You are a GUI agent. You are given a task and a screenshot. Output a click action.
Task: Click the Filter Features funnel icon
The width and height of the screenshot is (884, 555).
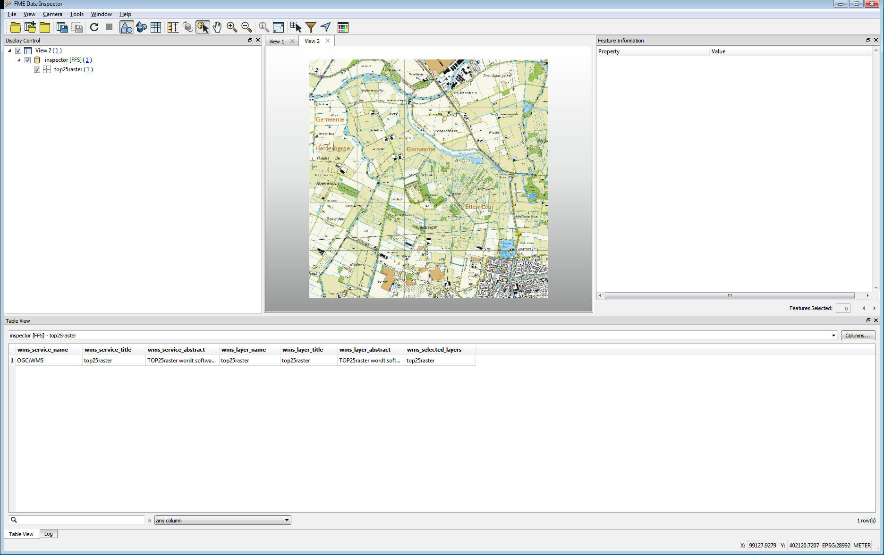coord(311,27)
